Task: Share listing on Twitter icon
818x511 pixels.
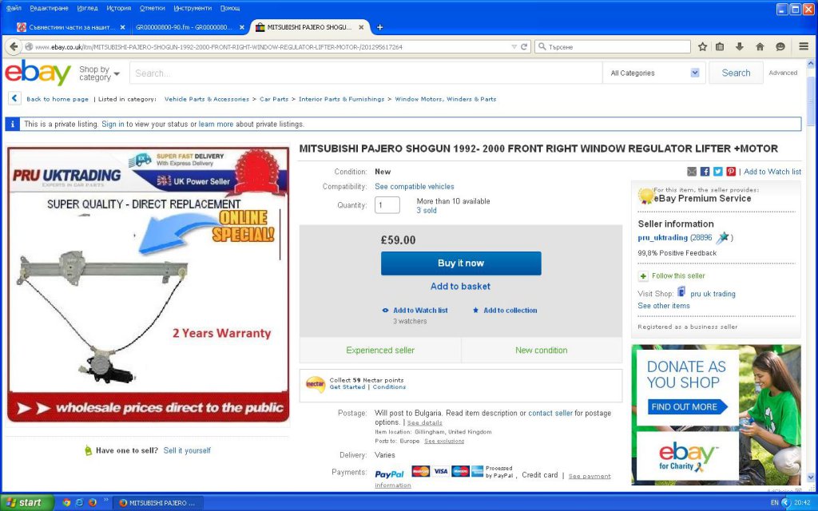Action: tap(718, 172)
